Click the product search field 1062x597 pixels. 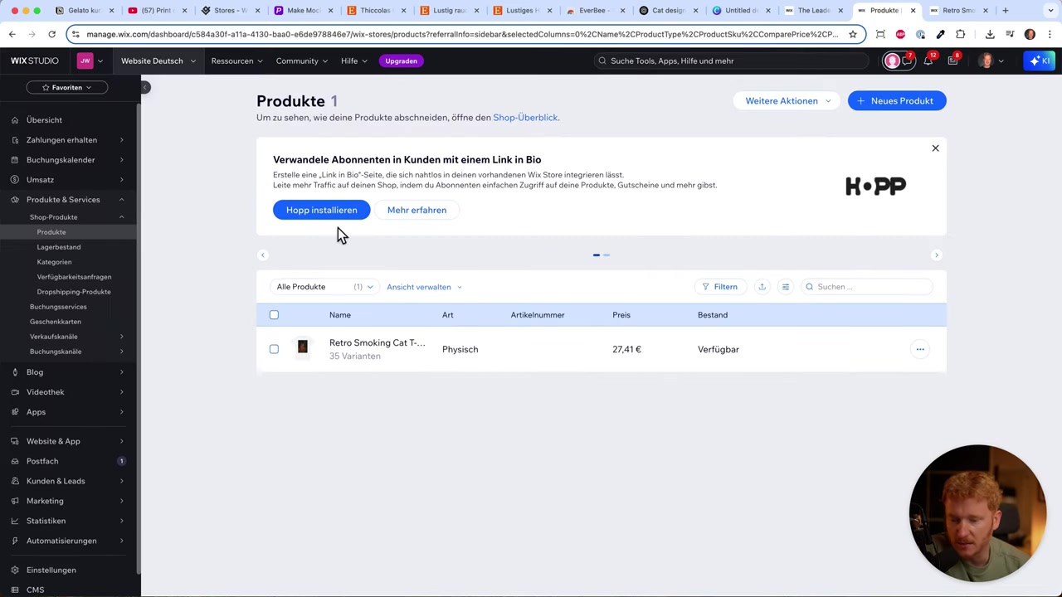(x=866, y=287)
